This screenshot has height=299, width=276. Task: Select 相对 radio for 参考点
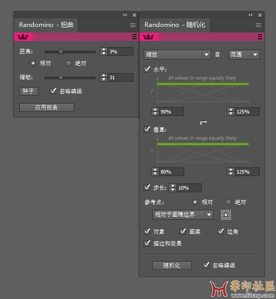195,202
